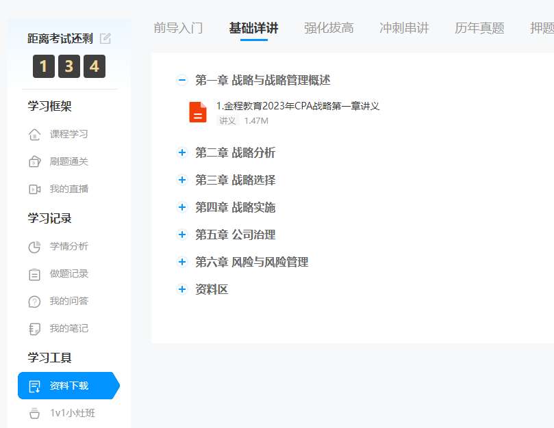Screen dimensions: 554x428
Task: Open 我的问答 in the sidebar
Action: coord(68,301)
